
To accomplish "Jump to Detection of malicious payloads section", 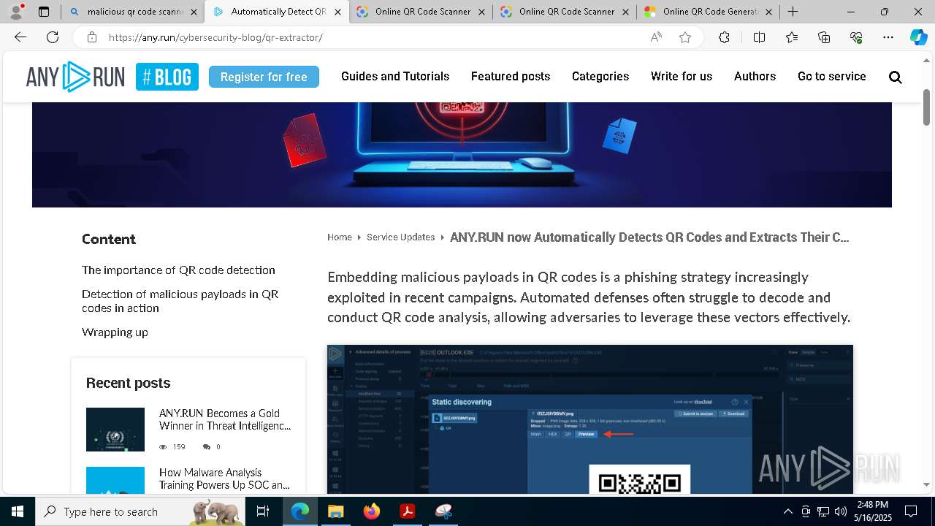I will pyautogui.click(x=180, y=301).
